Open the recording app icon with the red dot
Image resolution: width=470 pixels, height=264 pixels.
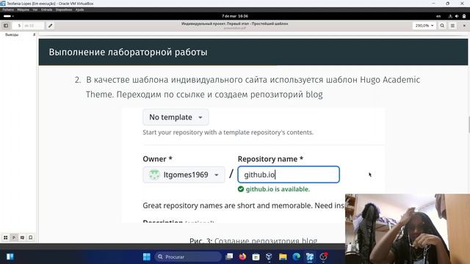click(323, 257)
